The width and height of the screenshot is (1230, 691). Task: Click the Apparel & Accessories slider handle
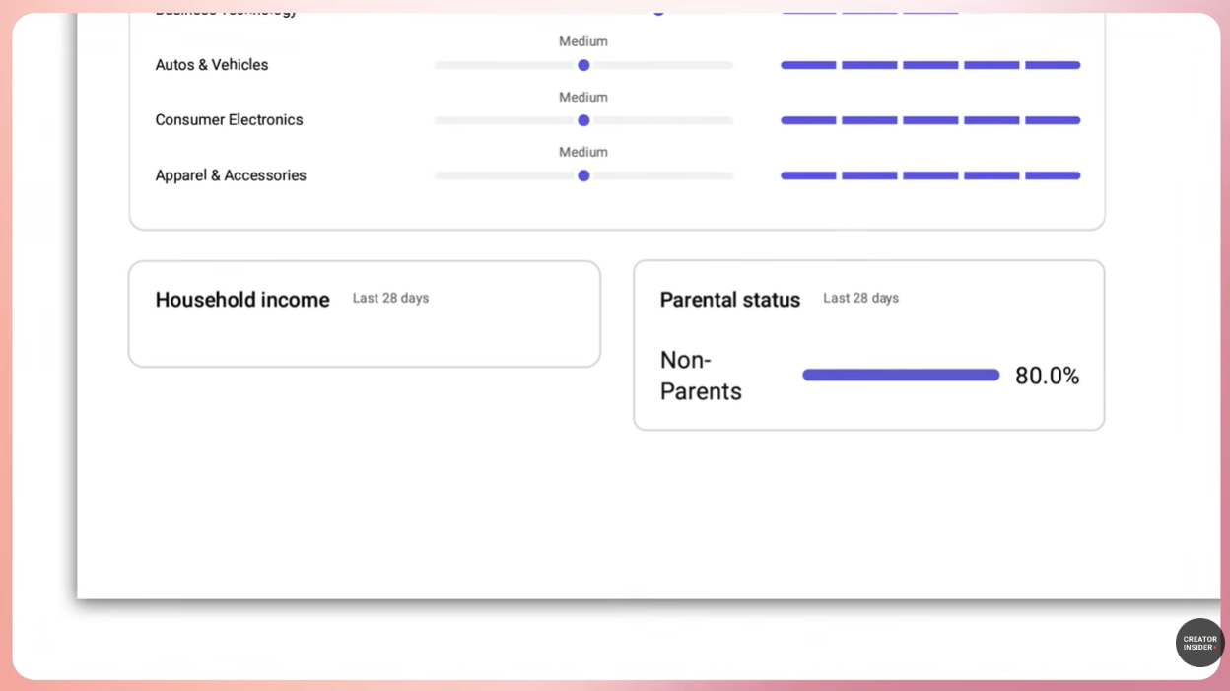(583, 175)
